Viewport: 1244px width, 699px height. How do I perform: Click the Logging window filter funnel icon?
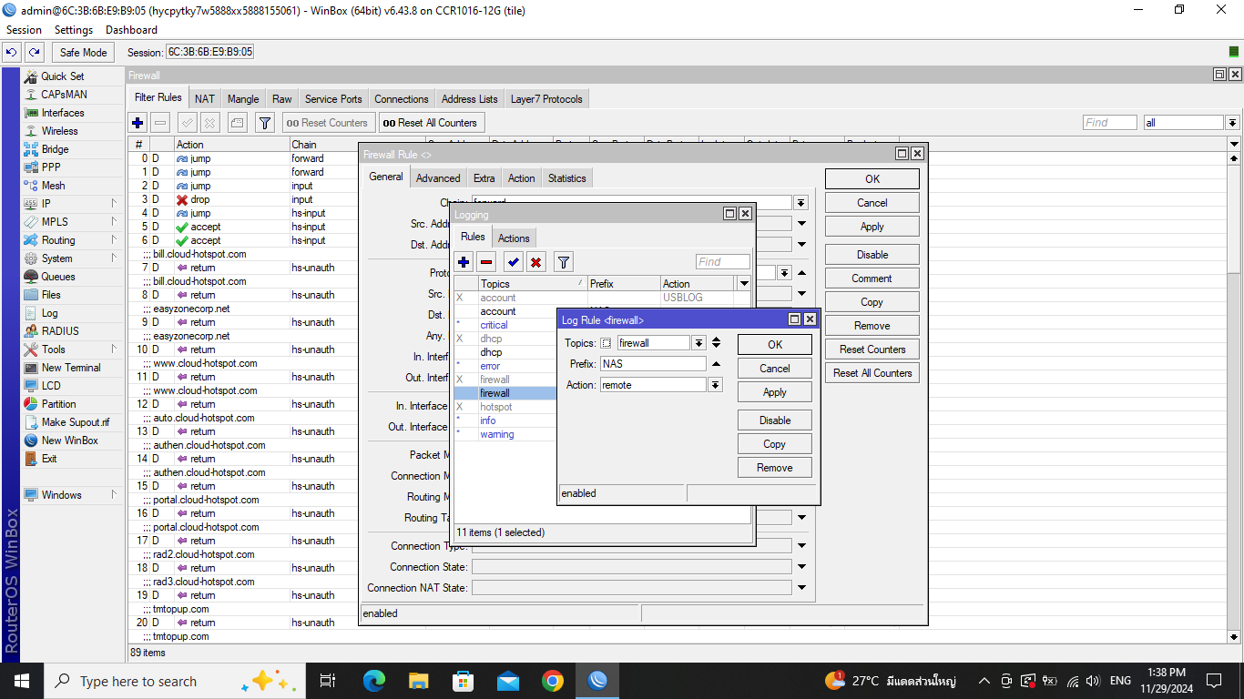point(564,262)
